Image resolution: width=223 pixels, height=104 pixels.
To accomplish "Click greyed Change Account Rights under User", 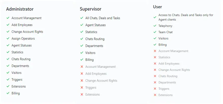I will pos(174,70).
